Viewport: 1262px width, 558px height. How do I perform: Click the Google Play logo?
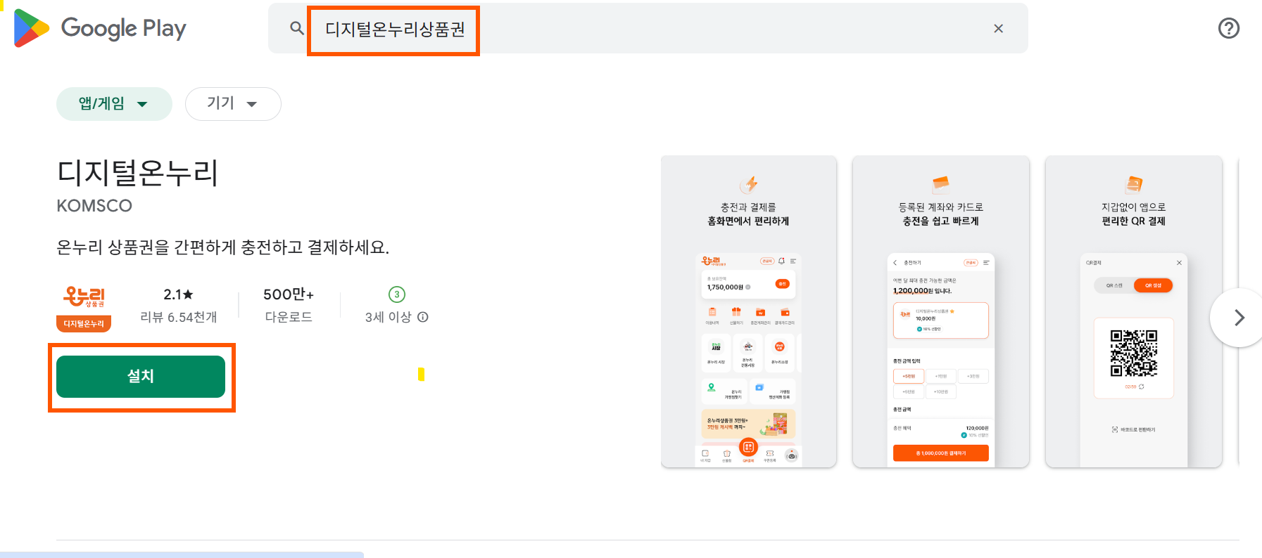99,28
